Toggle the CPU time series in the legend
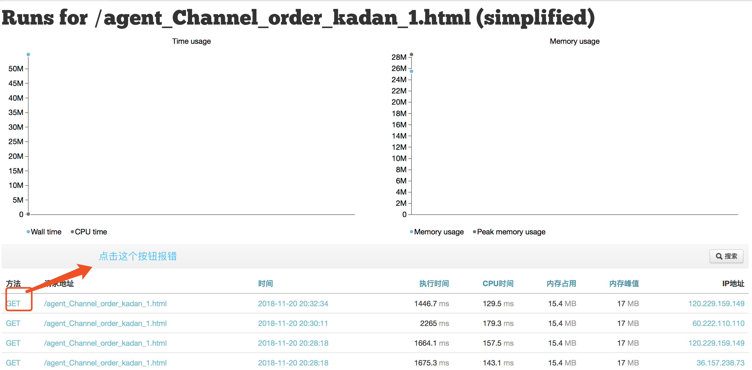752x370 pixels. tap(91, 231)
